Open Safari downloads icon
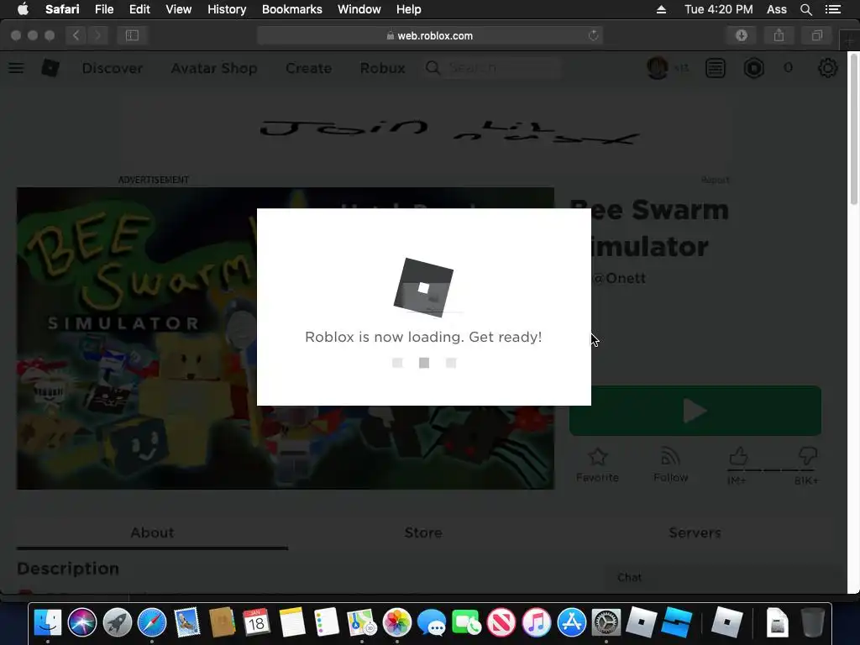 (x=741, y=35)
